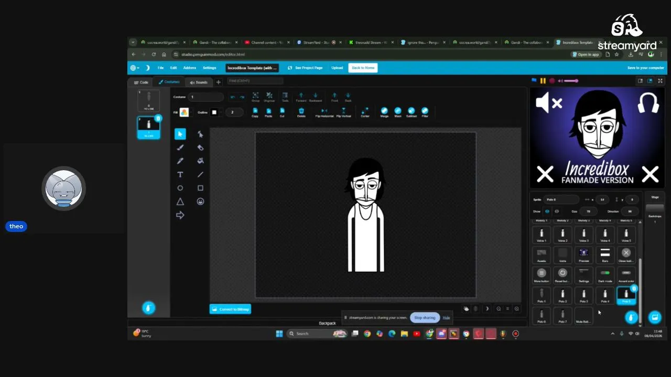Click the Paste icon
Viewport: 671px width, 377px height.
[x=268, y=113]
